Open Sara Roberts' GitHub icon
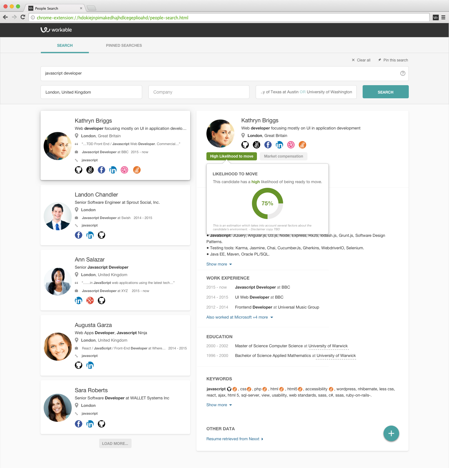This screenshot has width=449, height=468. click(101, 424)
